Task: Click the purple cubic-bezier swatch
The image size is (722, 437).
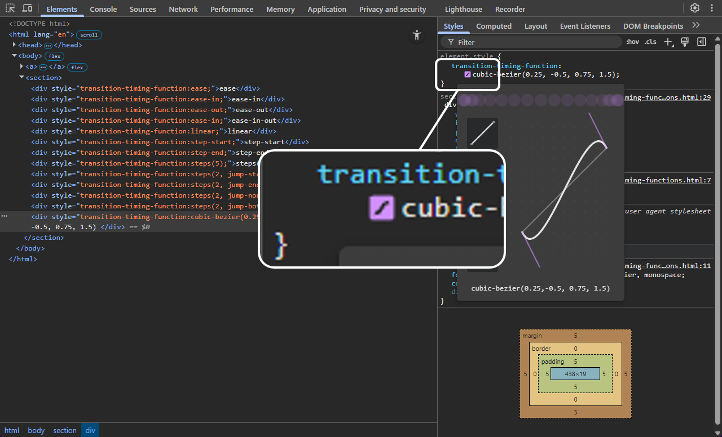Action: [467, 74]
